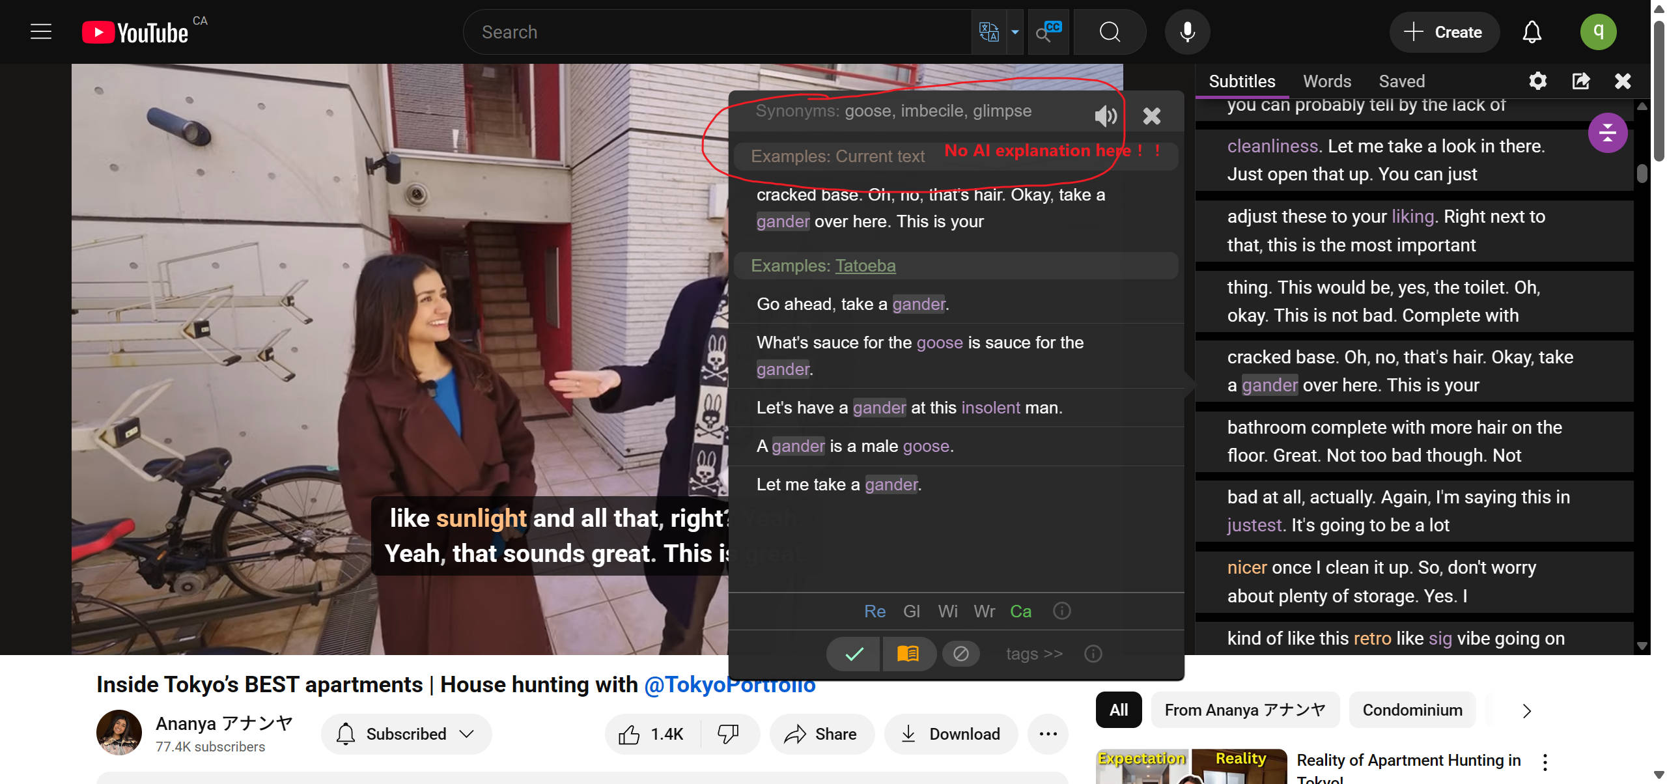Mark word as learning with book icon

[908, 653]
